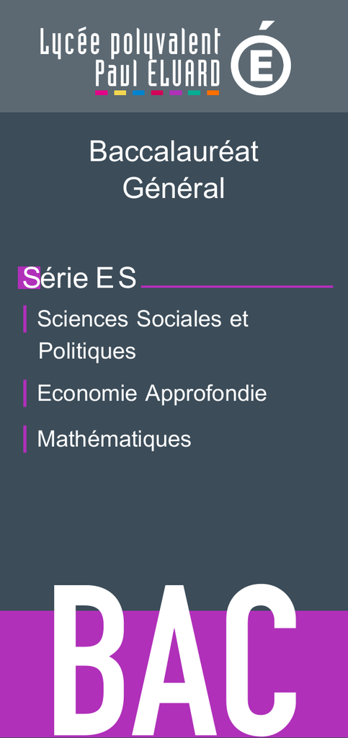
Task: Click the green color dash under logo
Action: (195, 93)
